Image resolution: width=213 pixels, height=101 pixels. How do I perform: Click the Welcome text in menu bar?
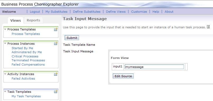coord(9,12)
